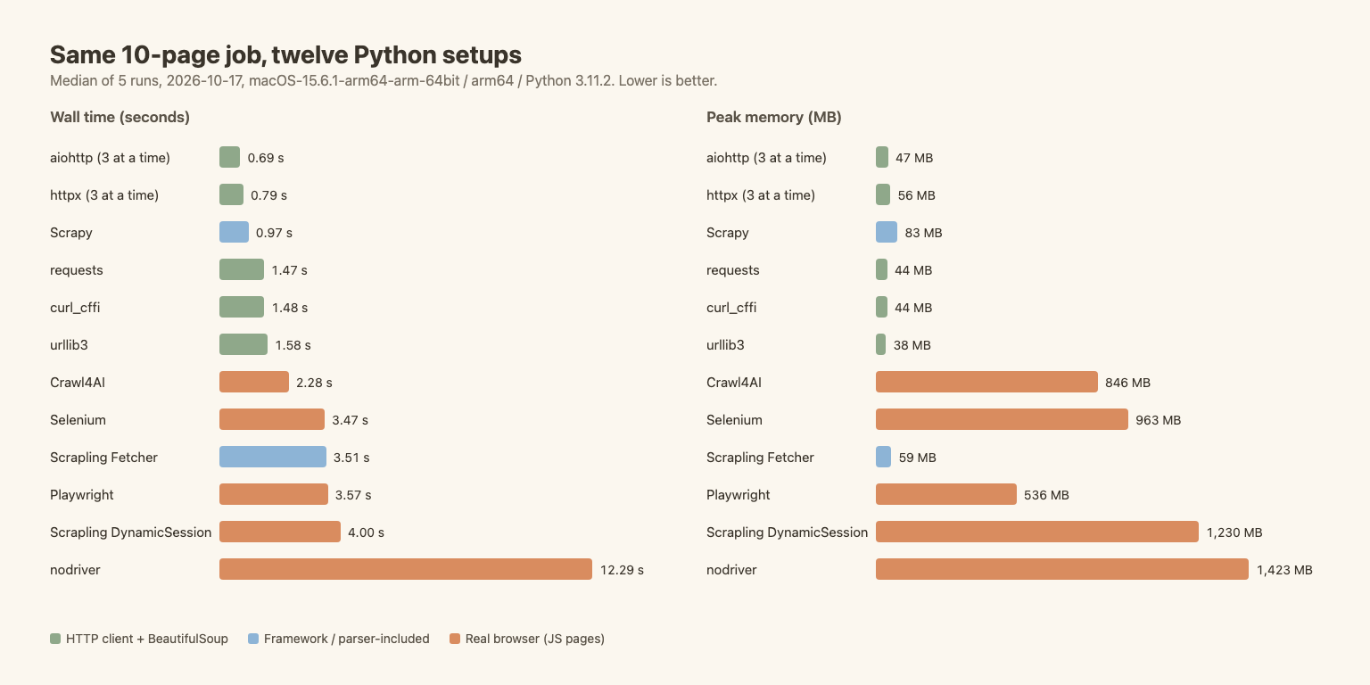Click the 'Median of 5 runs' subtitle line
1370x685 pixels.
click(x=384, y=80)
